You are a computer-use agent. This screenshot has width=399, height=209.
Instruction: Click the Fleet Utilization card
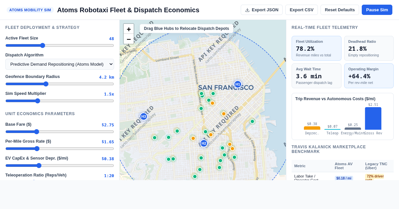[x=317, y=48]
